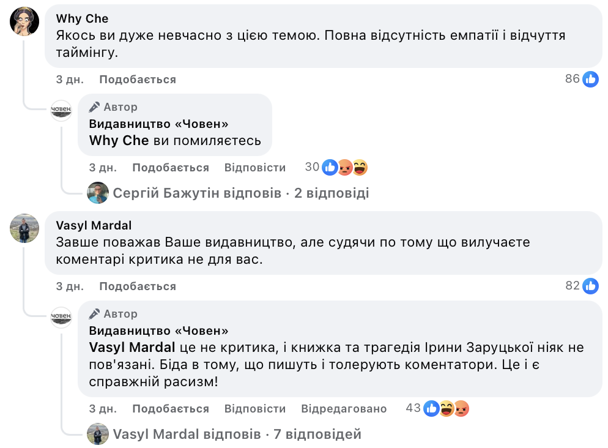The image size is (608, 448).
Task: Click Why Che's profile avatar
Action: coord(24,21)
